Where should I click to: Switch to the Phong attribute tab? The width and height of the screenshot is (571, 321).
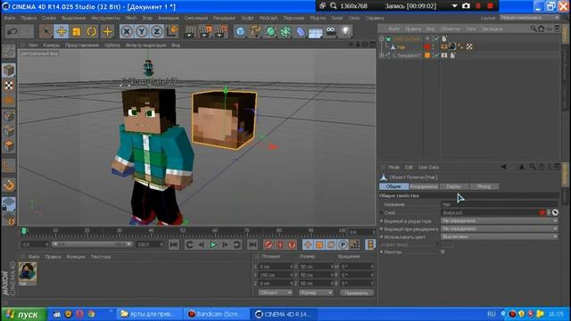pos(484,186)
